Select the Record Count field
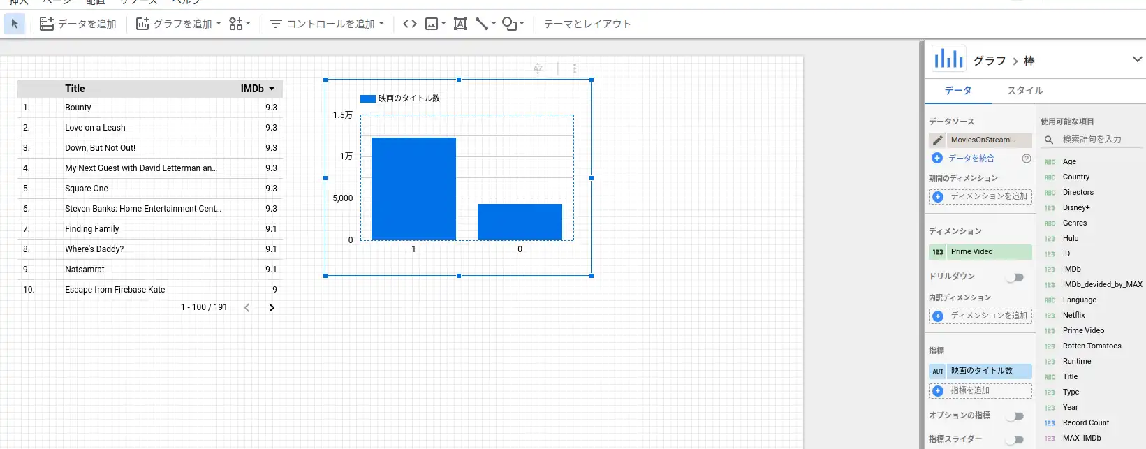Viewport: 1146px width, 449px height. point(1086,423)
